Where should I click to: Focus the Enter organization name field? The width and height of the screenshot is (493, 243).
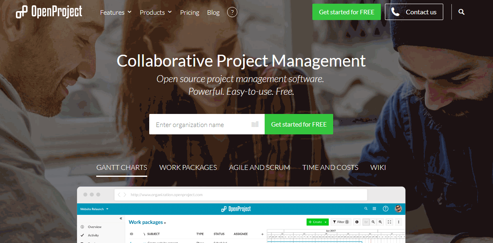click(x=207, y=124)
